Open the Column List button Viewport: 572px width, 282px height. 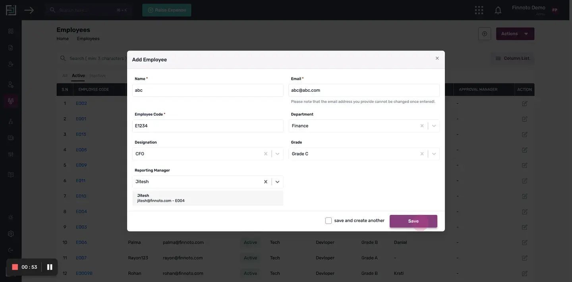[512, 58]
